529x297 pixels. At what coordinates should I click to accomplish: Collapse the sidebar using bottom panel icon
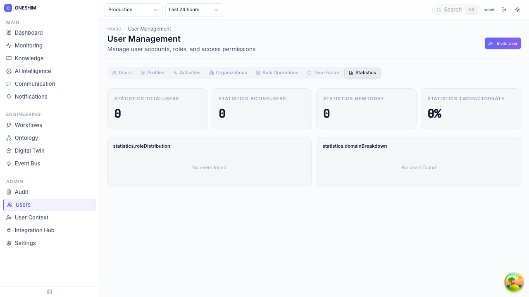pyautogui.click(x=50, y=292)
